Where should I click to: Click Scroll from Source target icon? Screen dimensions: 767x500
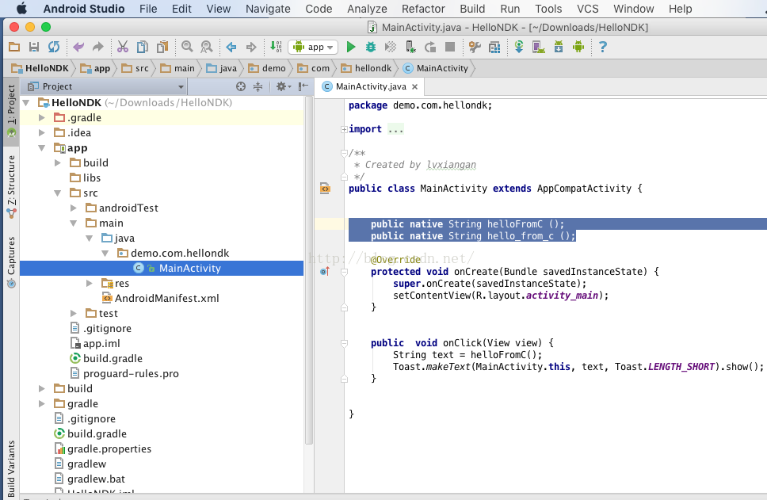[241, 86]
